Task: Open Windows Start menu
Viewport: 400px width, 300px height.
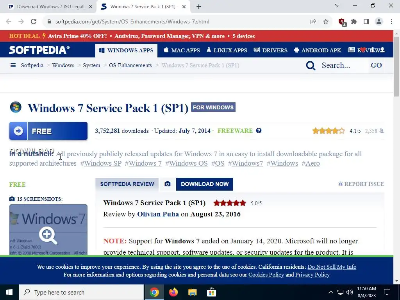Action: 9,292
